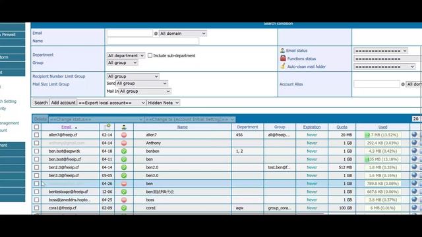Viewport: 422px width, 237px height.
Task: Sort by the Email column header
Action: click(66, 127)
